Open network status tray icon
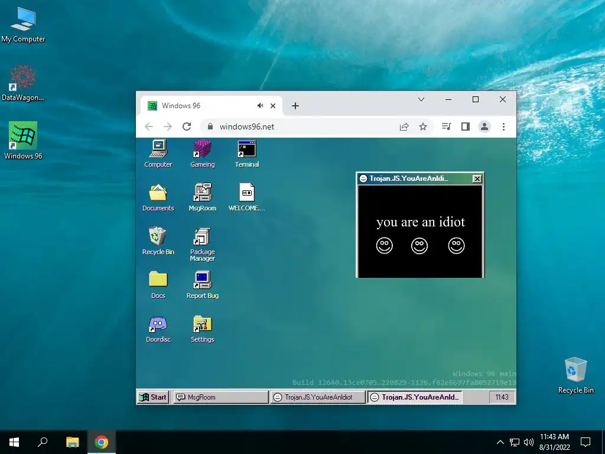 click(515, 442)
